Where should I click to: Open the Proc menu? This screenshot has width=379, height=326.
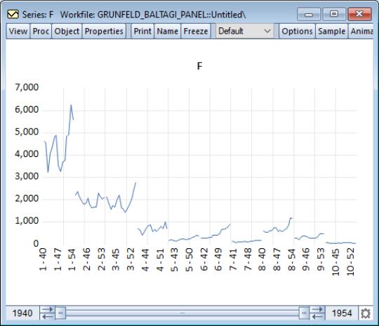41,31
